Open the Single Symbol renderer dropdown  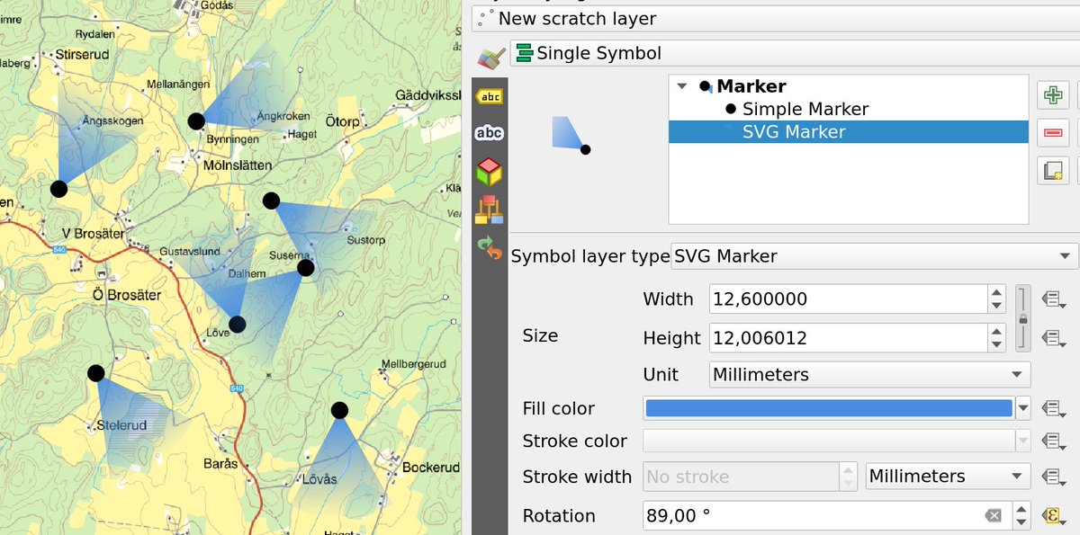click(x=794, y=53)
